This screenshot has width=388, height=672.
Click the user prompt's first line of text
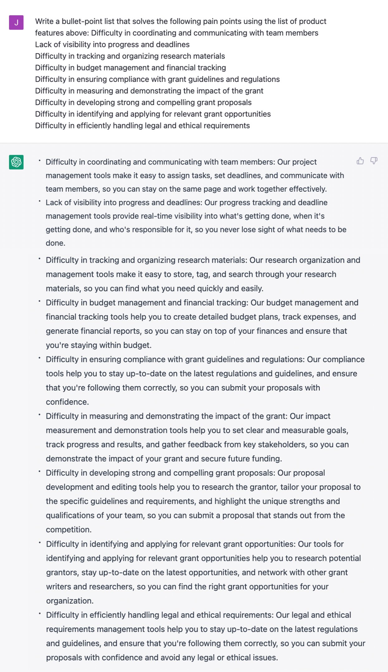[x=180, y=21]
